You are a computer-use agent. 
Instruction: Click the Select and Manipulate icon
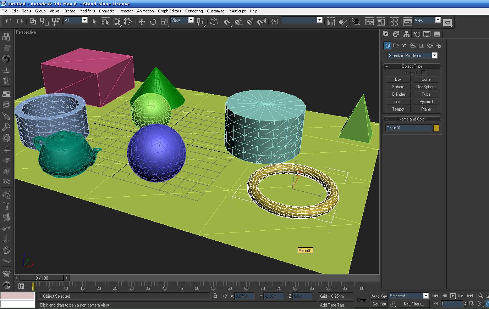pyautogui.click(x=214, y=22)
